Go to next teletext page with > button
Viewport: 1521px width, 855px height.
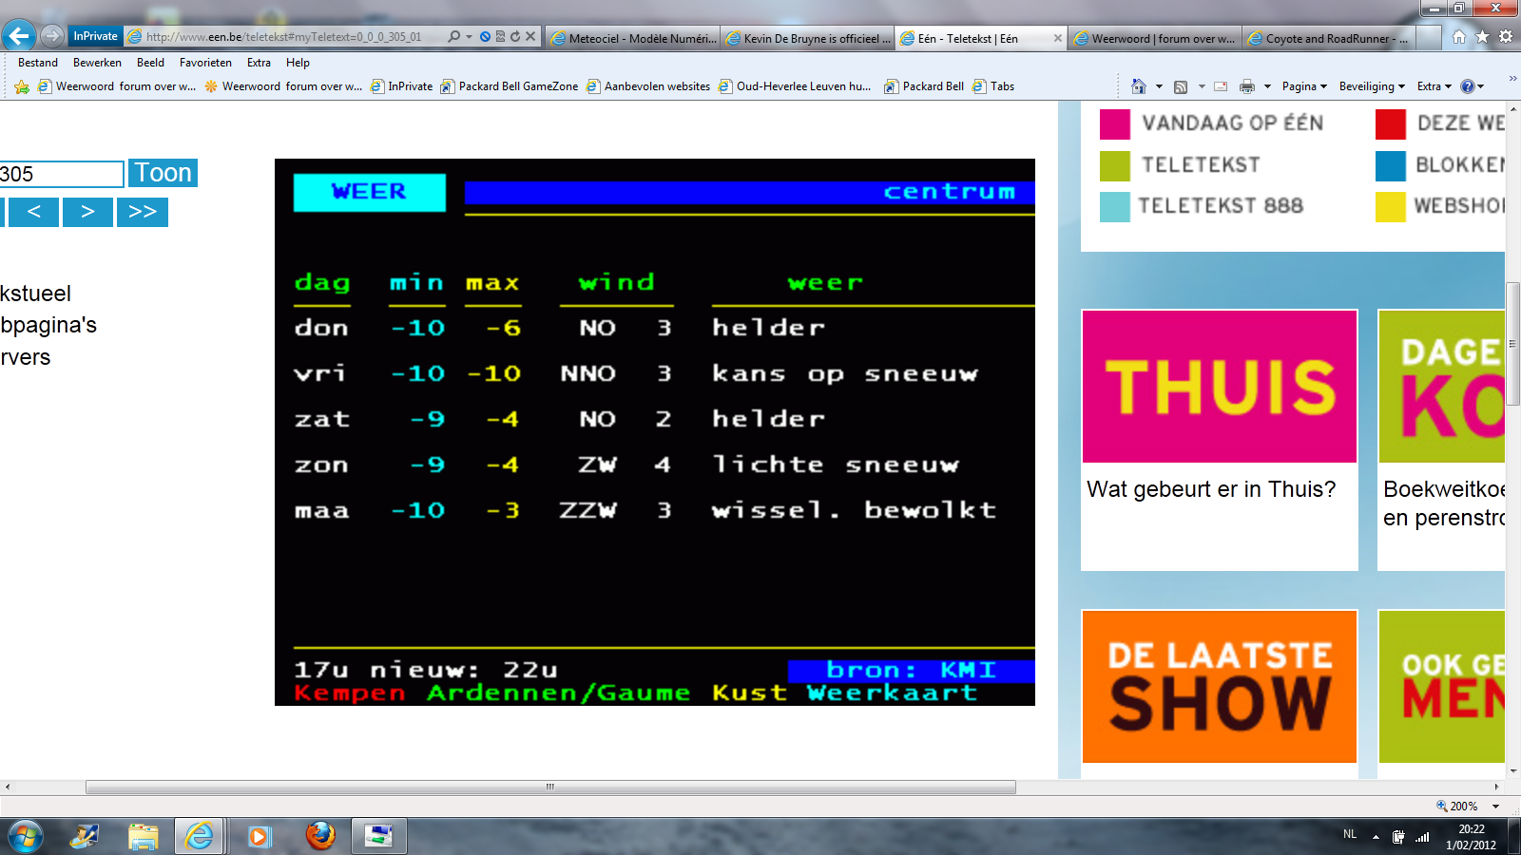(87, 212)
